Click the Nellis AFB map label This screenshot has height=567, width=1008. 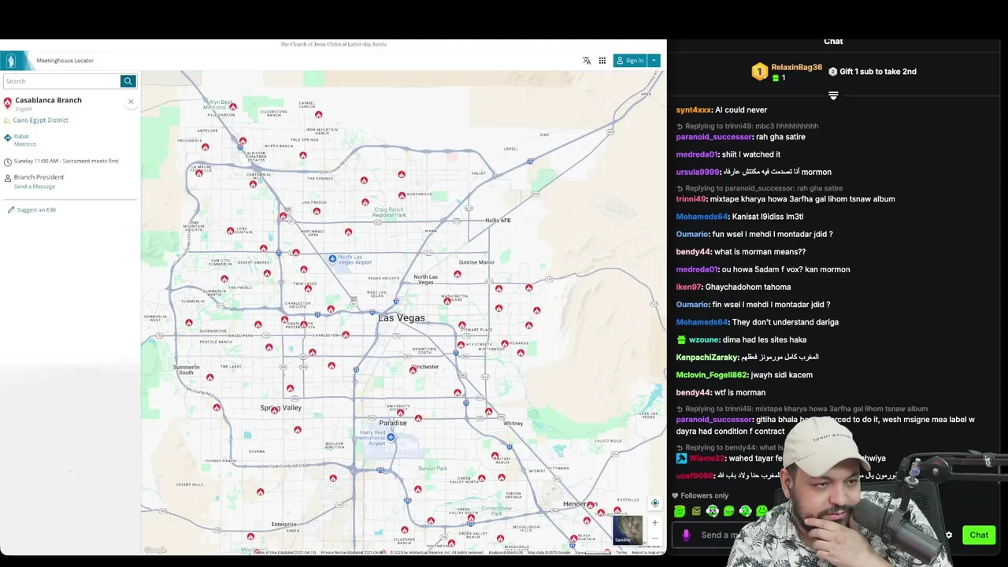tap(498, 220)
